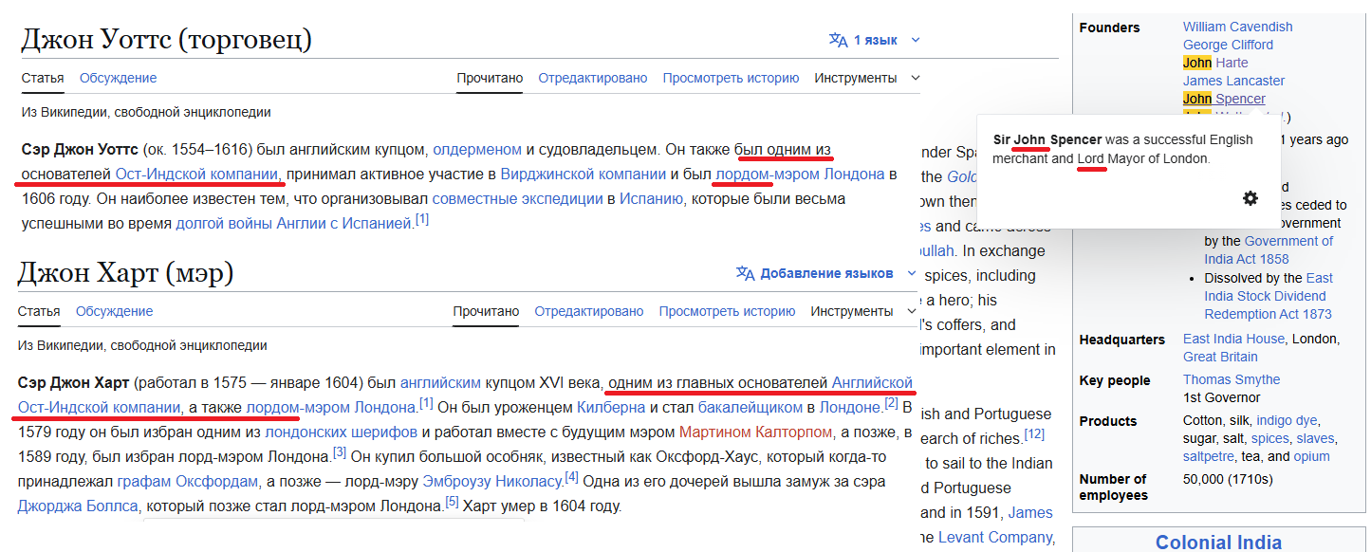Screen dimensions: 1371x552
Task: Open 'совместные экспедиции' link
Action: click(518, 199)
